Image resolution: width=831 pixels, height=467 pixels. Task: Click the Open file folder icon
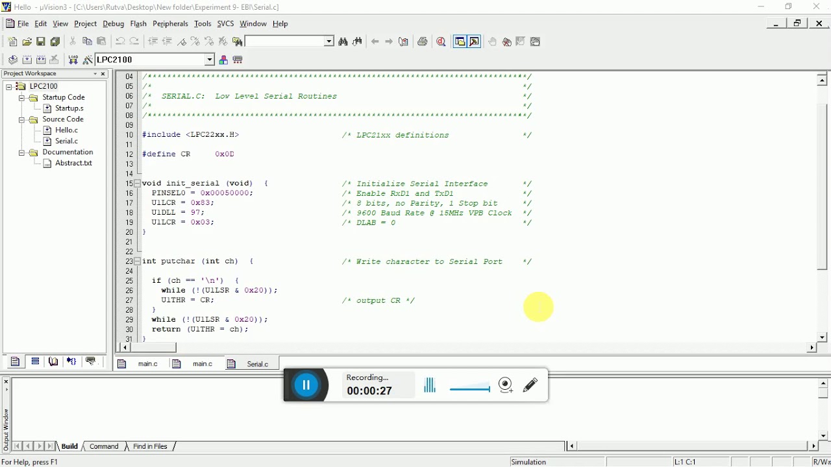[x=27, y=42]
